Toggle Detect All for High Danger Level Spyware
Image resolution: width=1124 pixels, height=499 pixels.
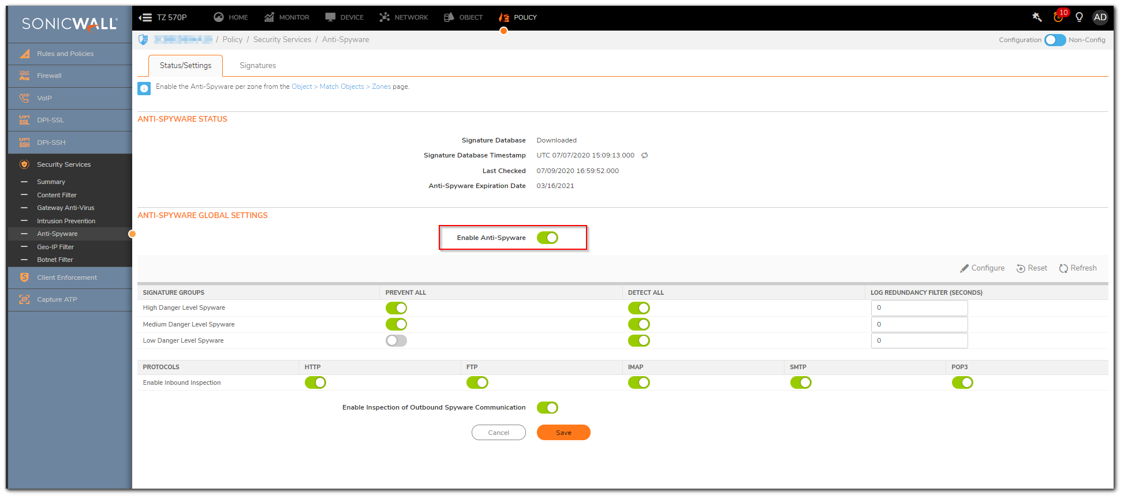tap(639, 308)
